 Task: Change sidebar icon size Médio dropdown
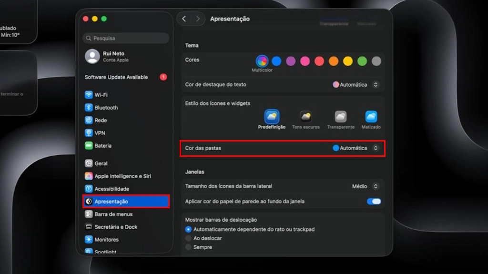tap(366, 186)
